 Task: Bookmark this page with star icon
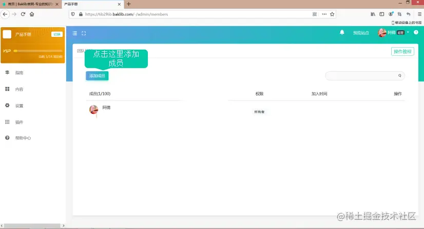[332, 14]
